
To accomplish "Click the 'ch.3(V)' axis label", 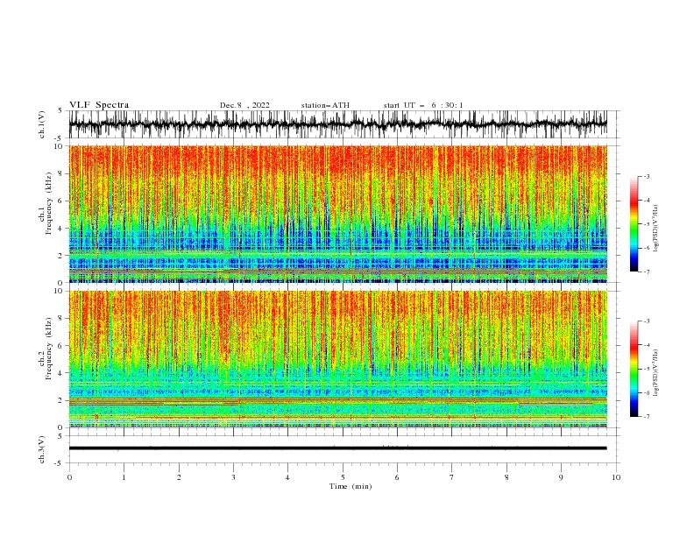I will click(42, 449).
